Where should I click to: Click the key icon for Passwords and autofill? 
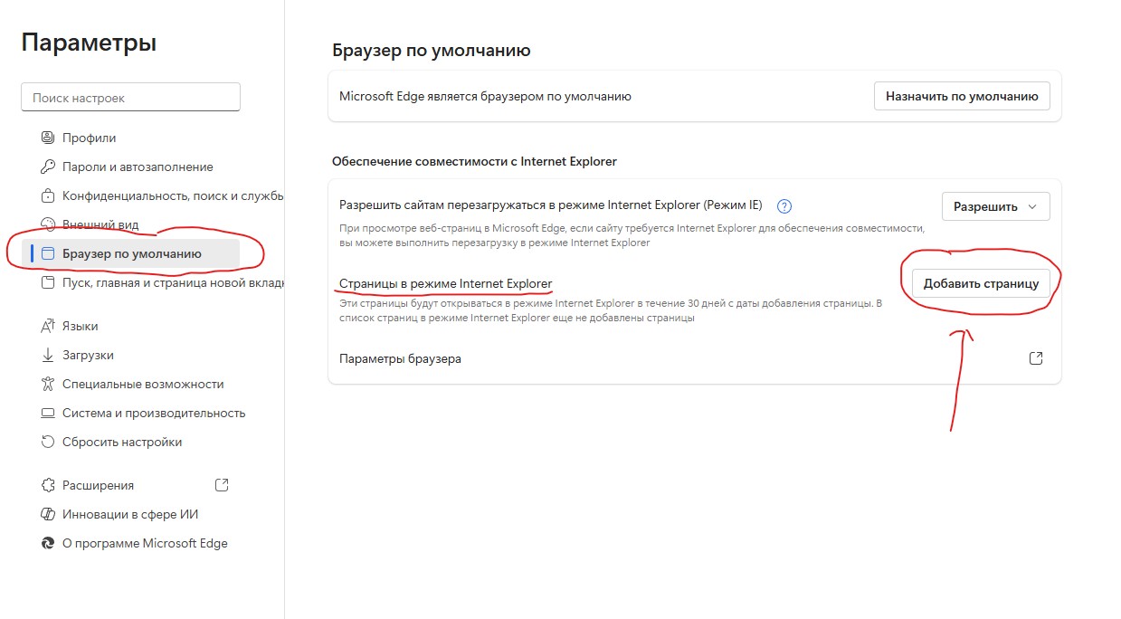coord(49,167)
